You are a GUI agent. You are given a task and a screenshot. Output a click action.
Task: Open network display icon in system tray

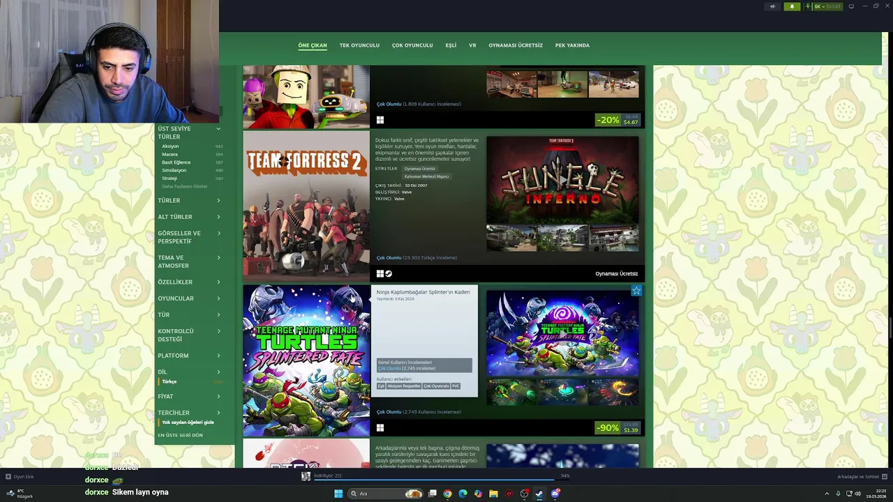[848, 494]
